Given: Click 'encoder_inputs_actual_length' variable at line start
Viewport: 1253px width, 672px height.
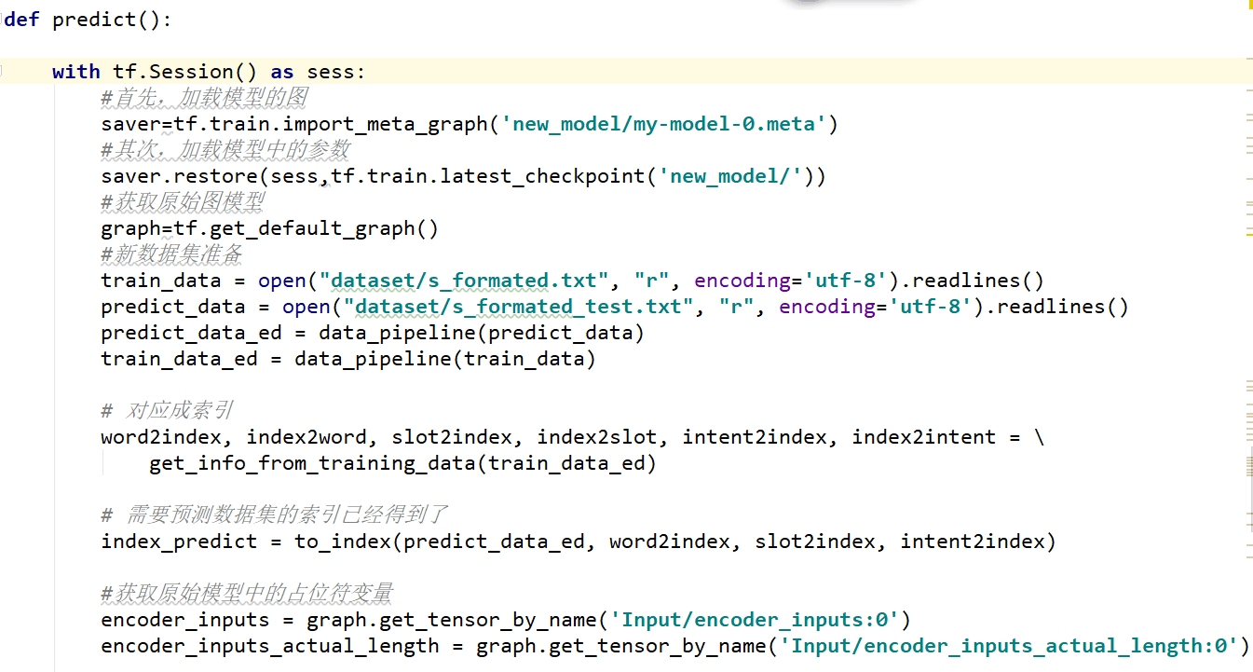Looking at the screenshot, I should coord(270,646).
